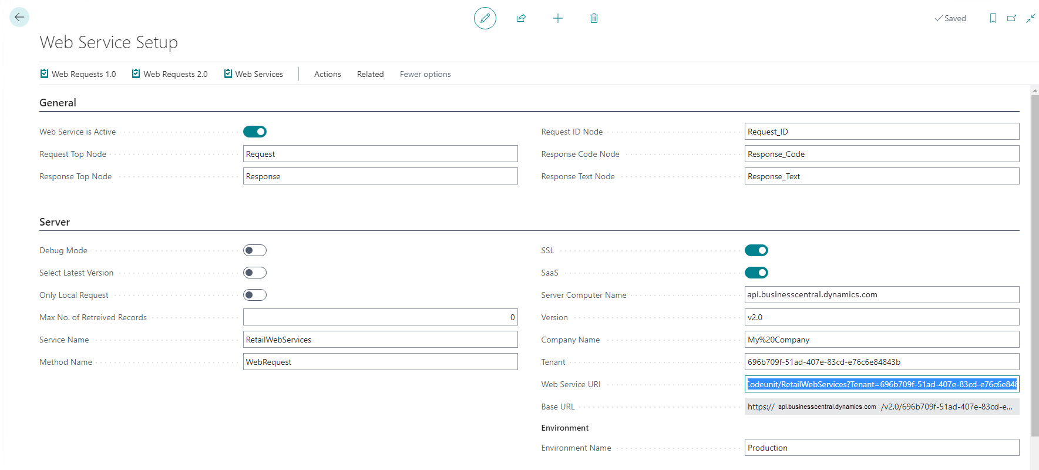
Task: Open the Actions menu
Action: click(x=327, y=74)
